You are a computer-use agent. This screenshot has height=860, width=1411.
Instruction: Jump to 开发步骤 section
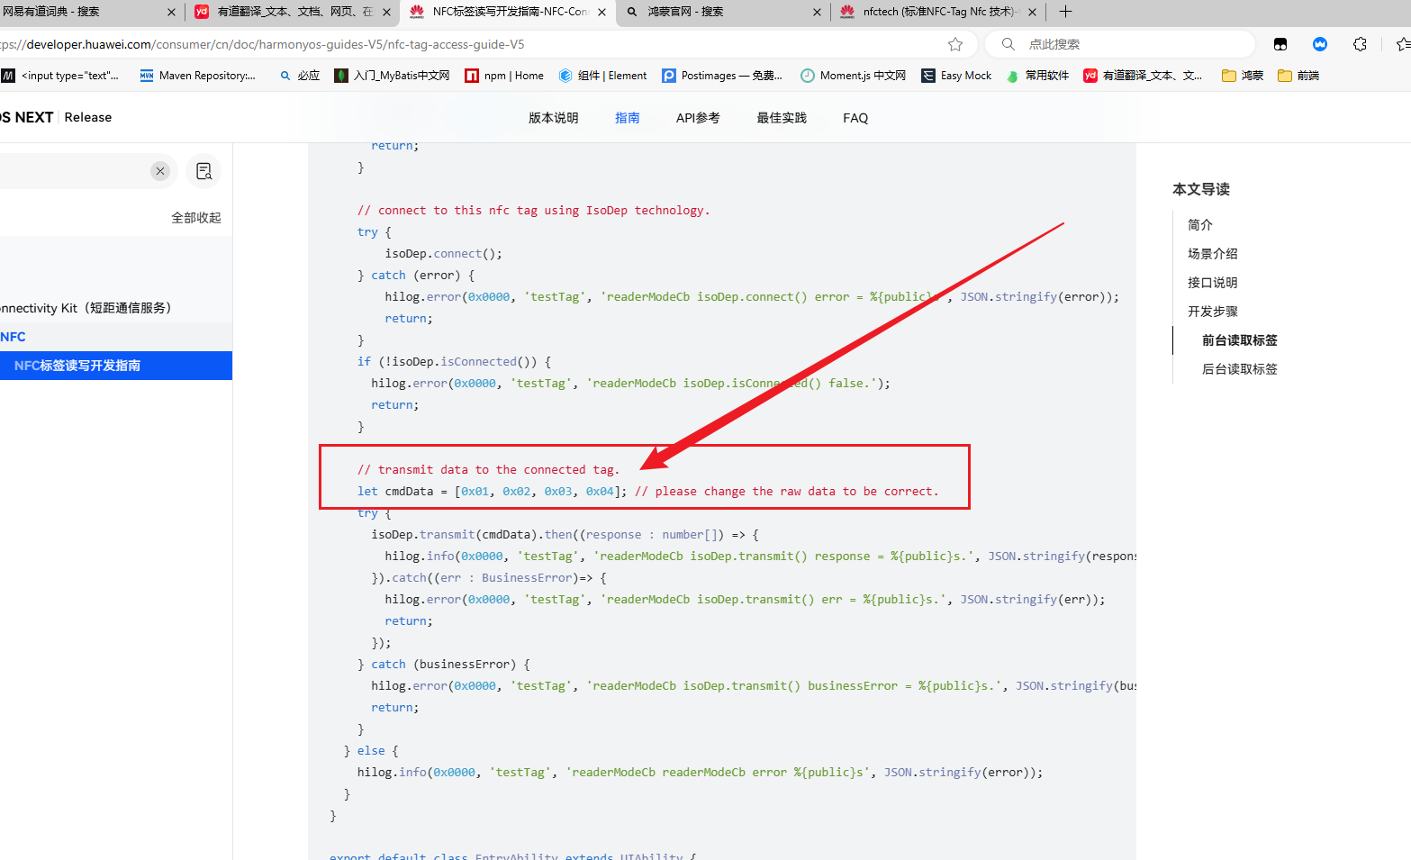[x=1213, y=312]
